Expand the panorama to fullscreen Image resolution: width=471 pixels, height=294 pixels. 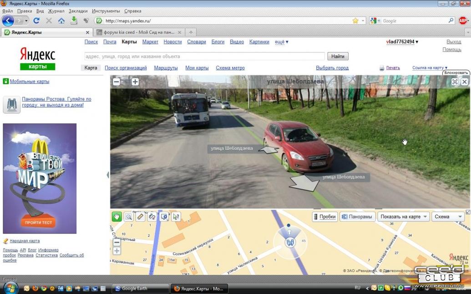455,81
